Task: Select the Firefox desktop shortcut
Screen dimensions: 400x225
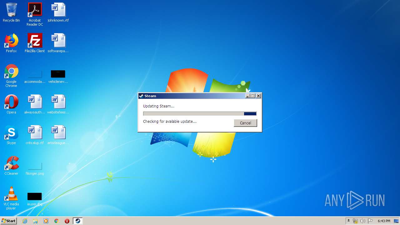Action: (11, 43)
